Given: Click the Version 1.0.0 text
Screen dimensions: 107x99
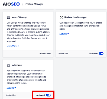Looking at the screenshot, I should 11,95.
